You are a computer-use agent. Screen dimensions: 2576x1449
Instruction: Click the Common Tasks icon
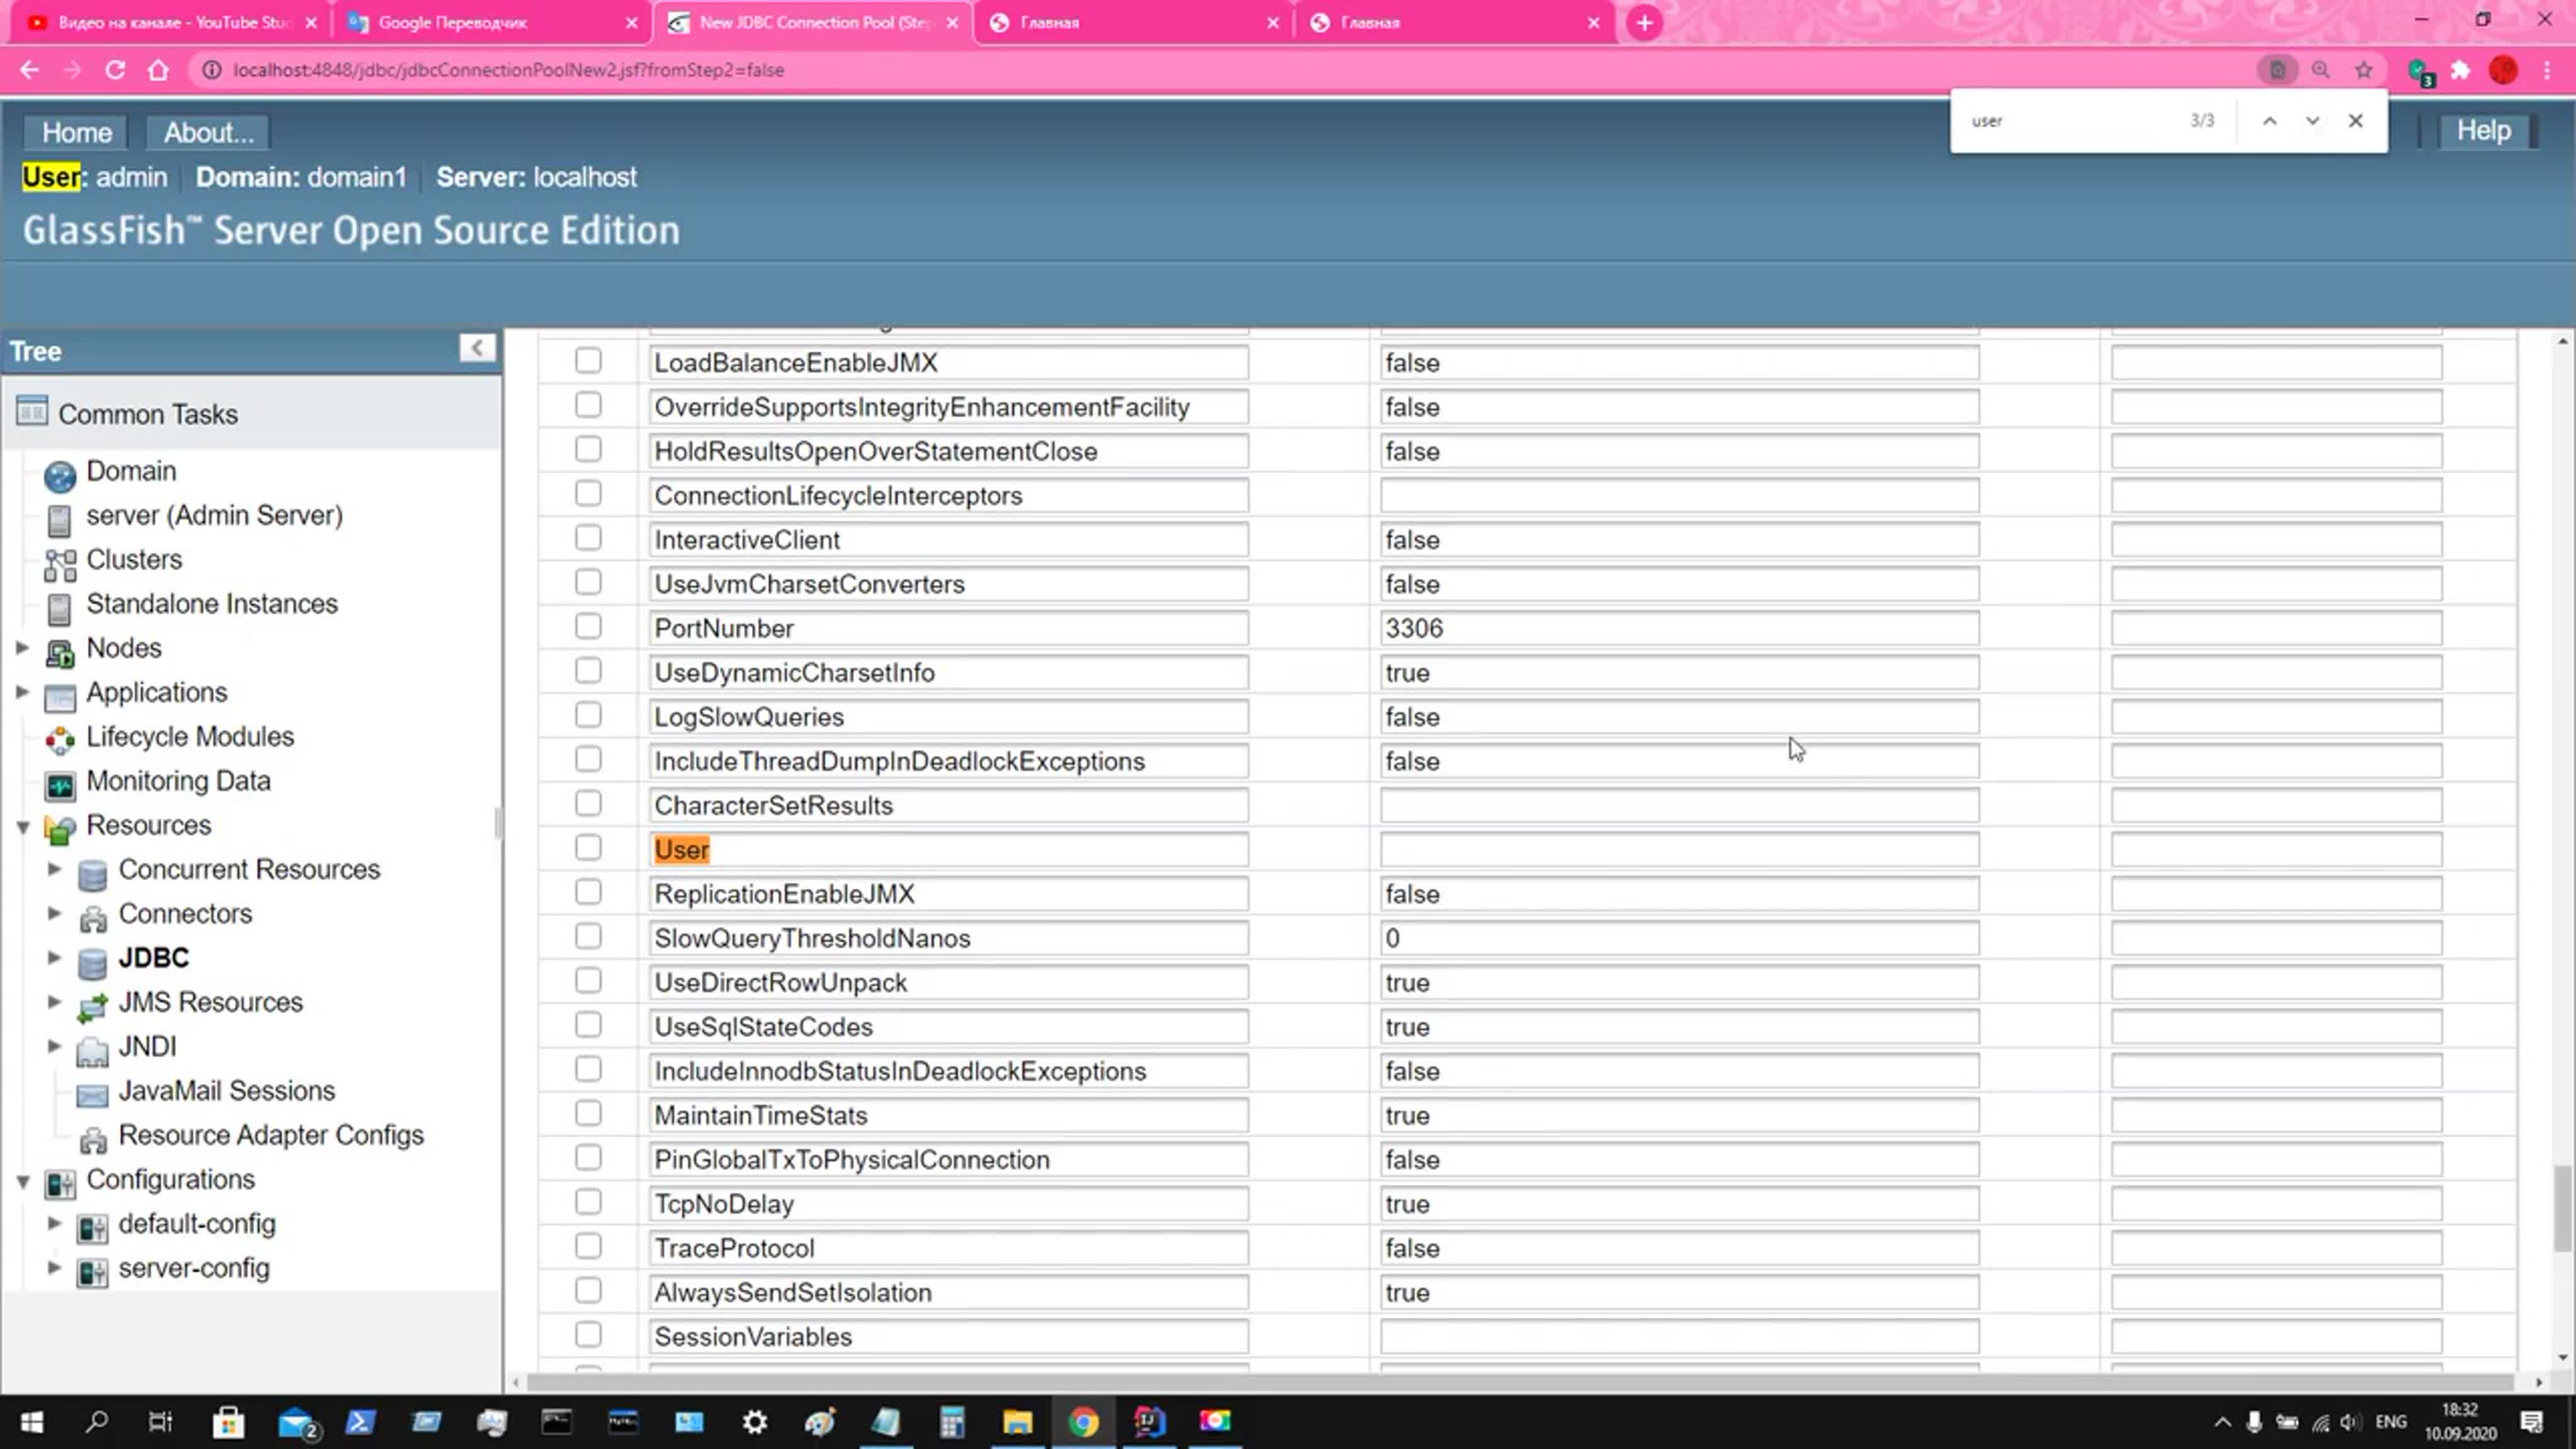pos(32,411)
